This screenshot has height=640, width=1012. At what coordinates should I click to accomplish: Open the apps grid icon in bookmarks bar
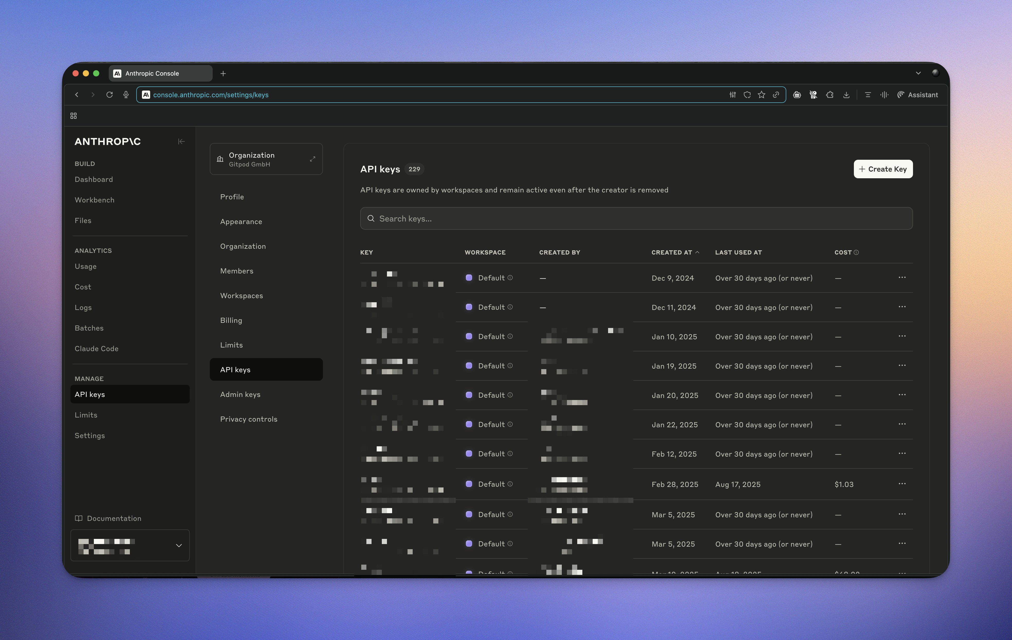[74, 116]
